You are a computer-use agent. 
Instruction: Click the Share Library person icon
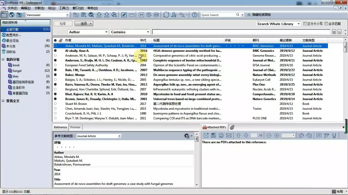[174, 15]
